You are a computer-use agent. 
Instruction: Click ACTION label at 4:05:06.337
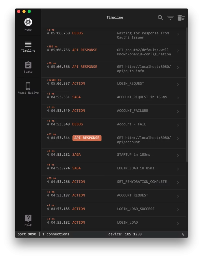pos(78,83)
